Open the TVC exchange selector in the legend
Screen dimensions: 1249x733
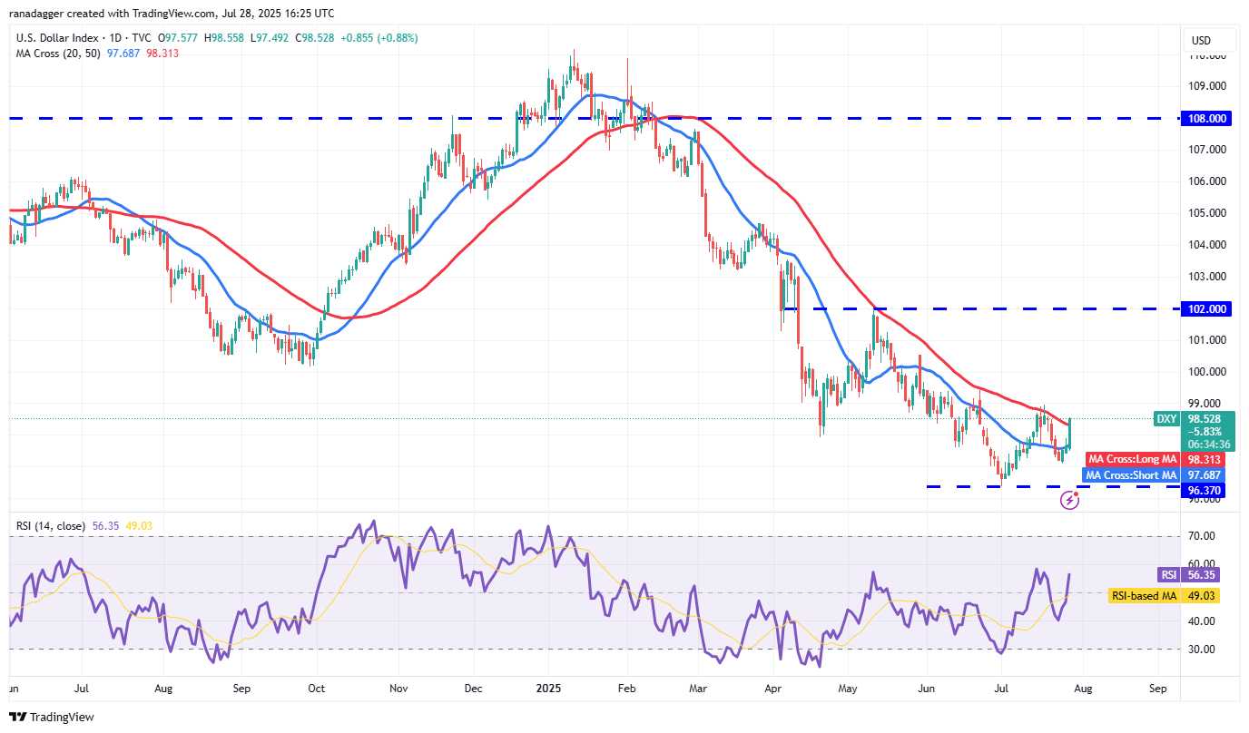141,37
